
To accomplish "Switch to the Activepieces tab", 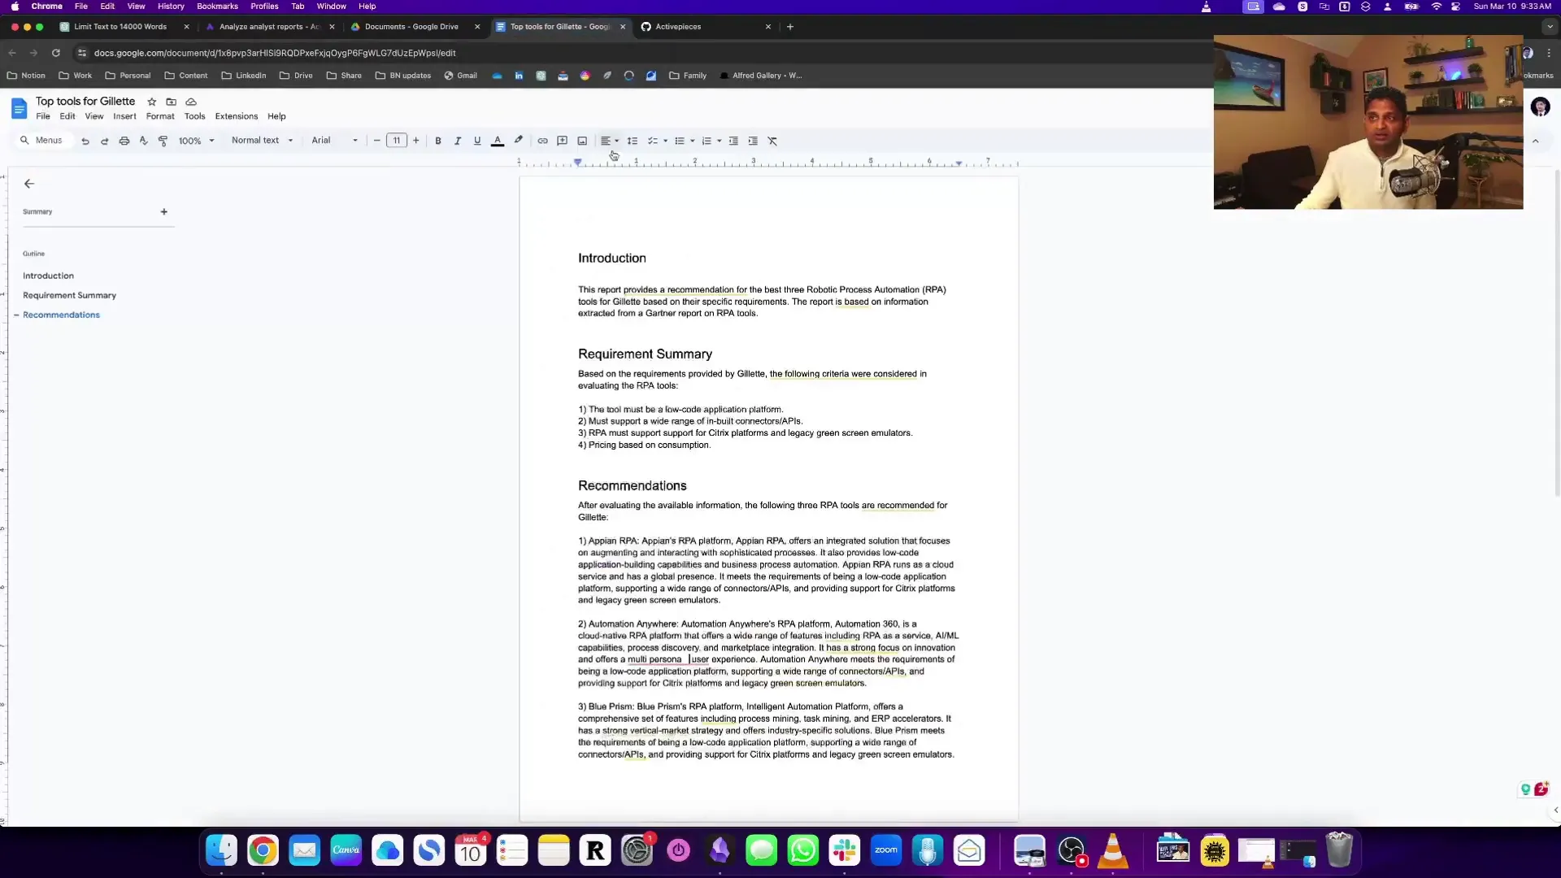I will coord(705,27).
